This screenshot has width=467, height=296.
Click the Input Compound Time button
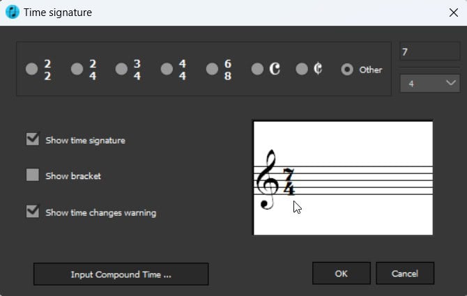[x=121, y=274]
